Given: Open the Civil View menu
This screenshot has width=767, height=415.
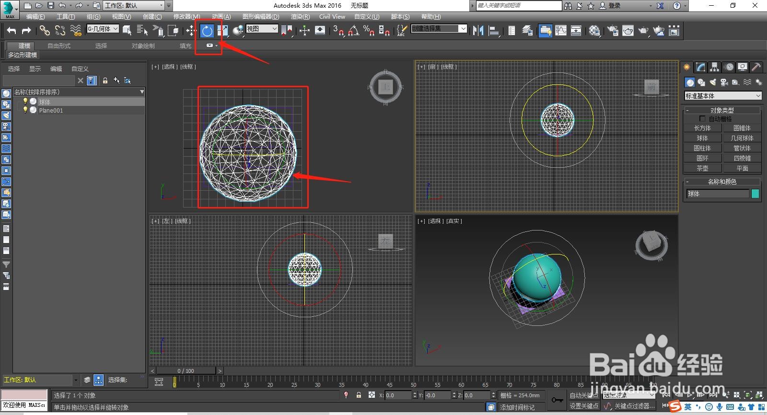Looking at the screenshot, I should (x=332, y=16).
